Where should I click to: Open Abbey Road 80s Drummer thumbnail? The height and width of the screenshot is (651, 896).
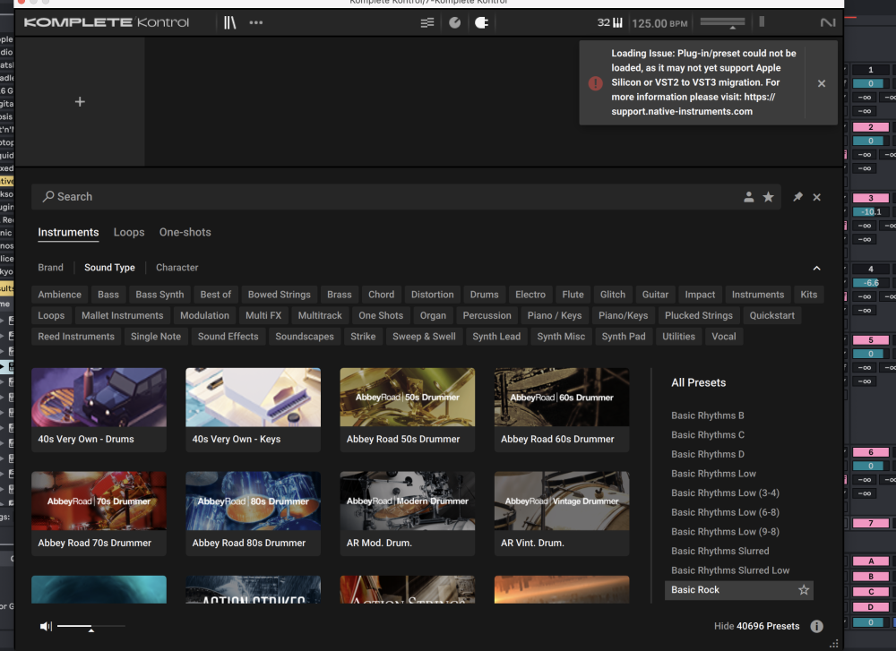point(254,501)
